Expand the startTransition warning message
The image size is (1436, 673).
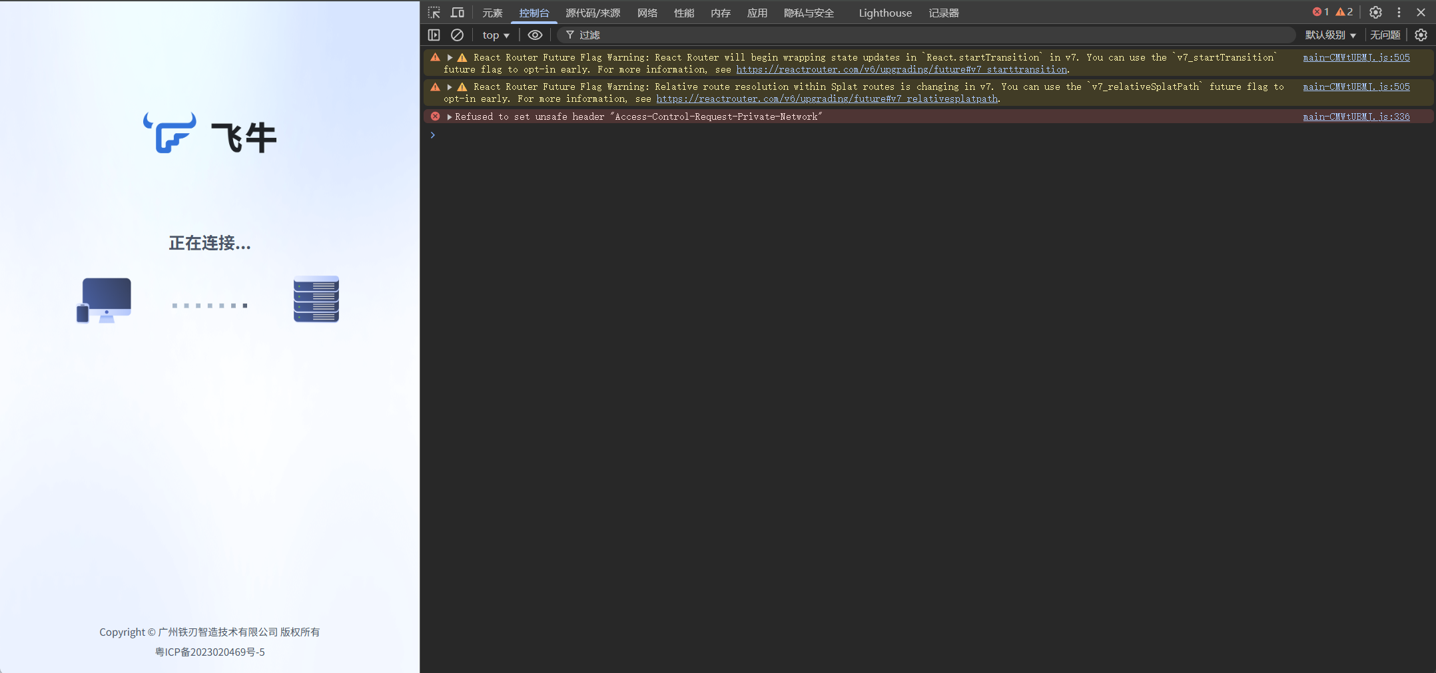(450, 58)
